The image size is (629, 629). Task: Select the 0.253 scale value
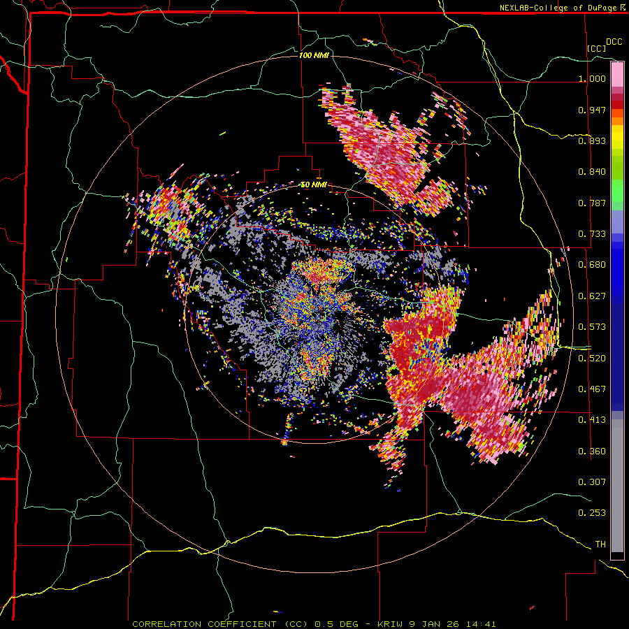pos(592,513)
